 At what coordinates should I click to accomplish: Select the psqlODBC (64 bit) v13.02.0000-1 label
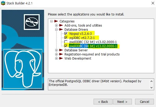(93, 46)
